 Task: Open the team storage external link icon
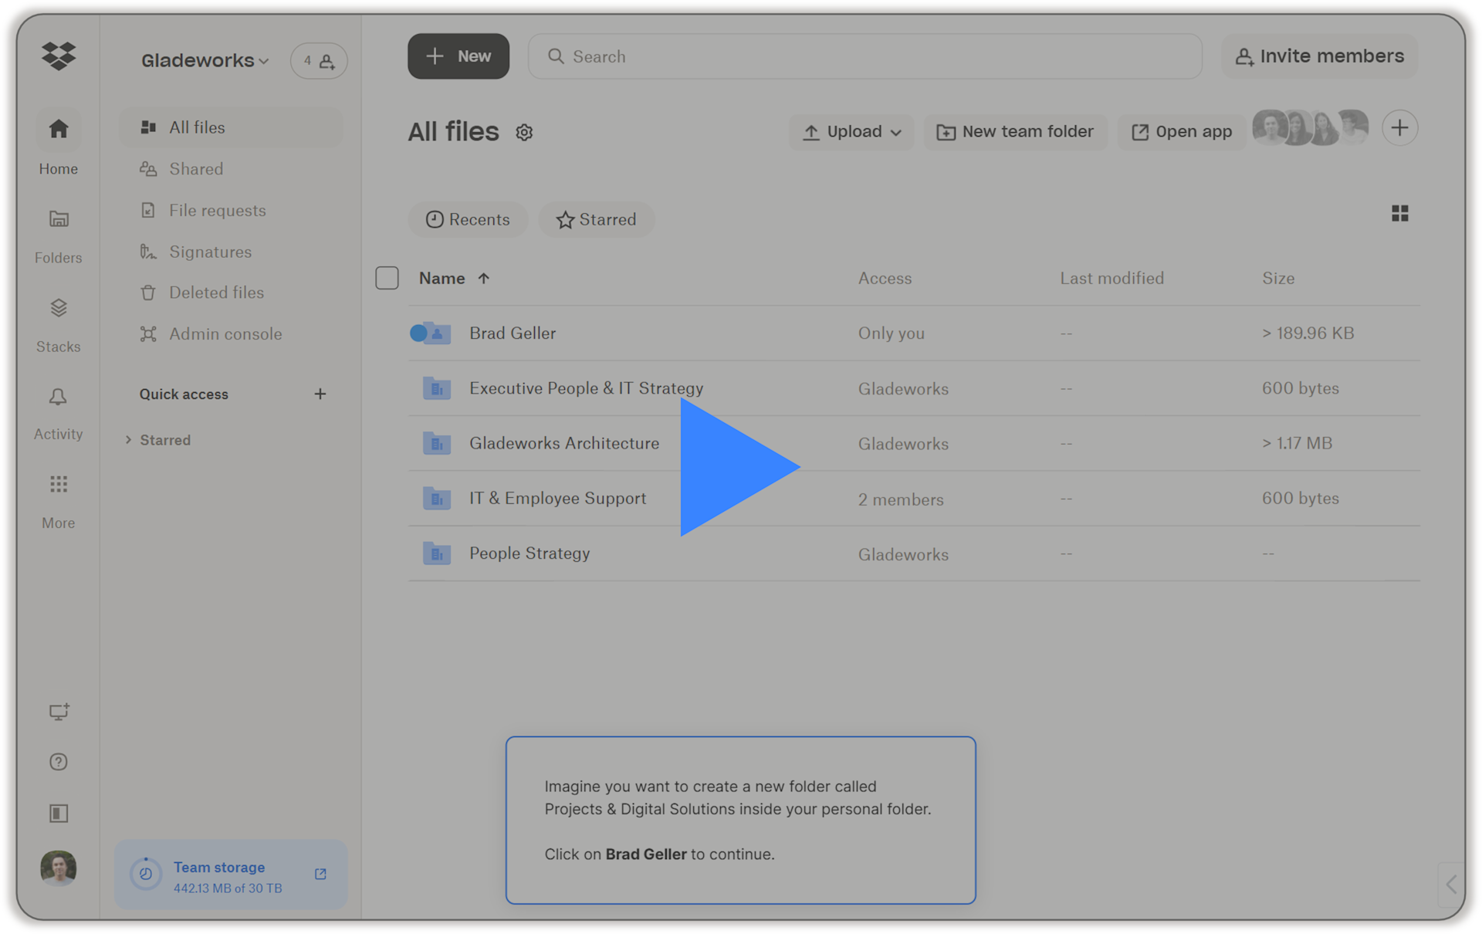pos(320,874)
